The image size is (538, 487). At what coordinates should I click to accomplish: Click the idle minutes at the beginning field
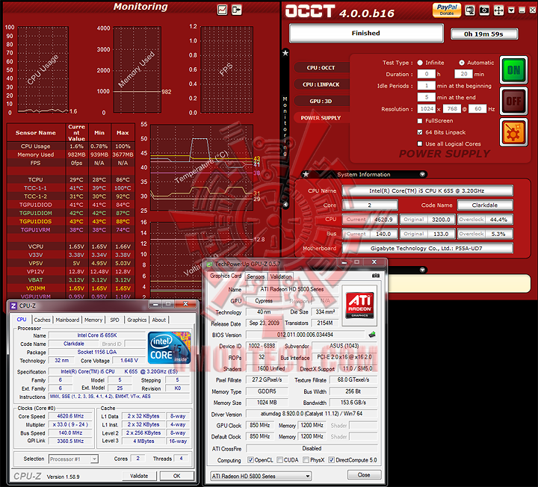[x=427, y=86]
